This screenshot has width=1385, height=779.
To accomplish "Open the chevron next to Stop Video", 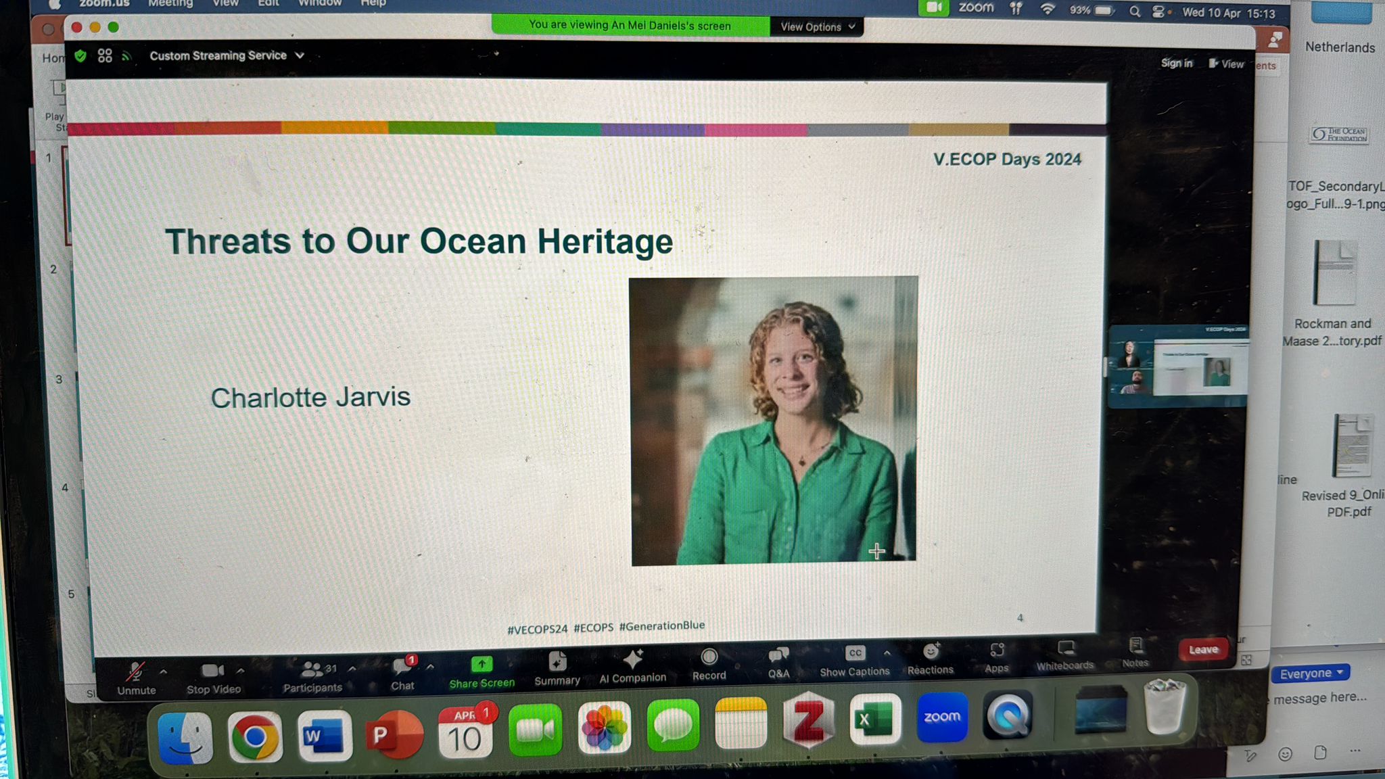I will coord(241,669).
